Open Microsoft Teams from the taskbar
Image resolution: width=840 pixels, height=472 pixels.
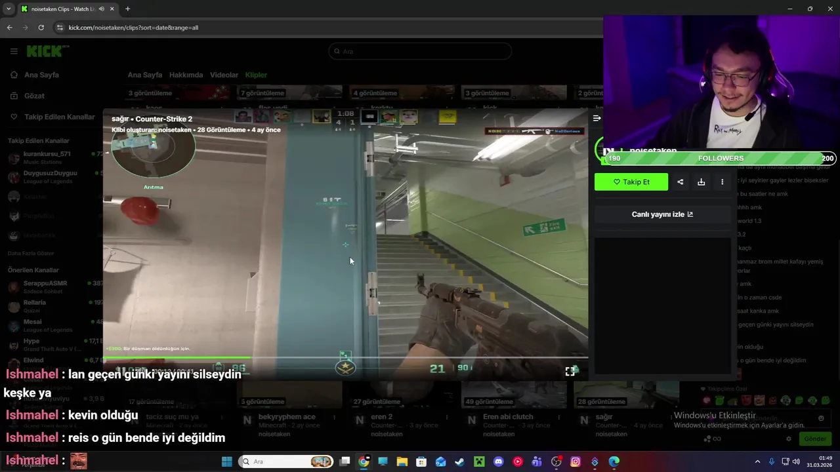[537, 462]
